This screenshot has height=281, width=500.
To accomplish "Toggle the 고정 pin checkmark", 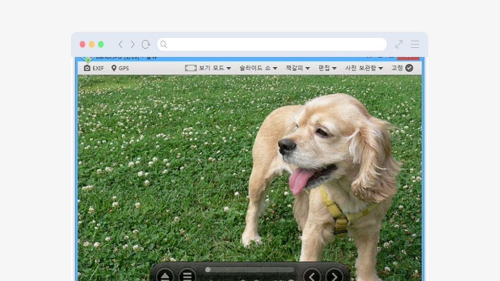I will click(409, 68).
